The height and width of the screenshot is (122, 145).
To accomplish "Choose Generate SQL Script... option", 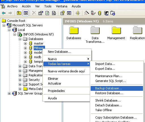I will pos(117,81).
